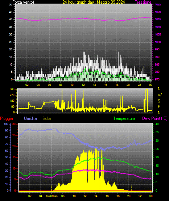Screen dimensions: 169x201
Task: Select the white '35' wind speed axis value
Action: pyautogui.click(x=11, y=27)
